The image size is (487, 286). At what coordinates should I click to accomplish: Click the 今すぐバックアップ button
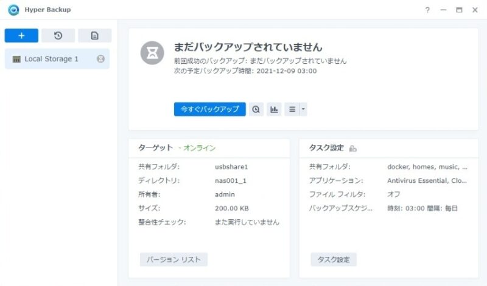pyautogui.click(x=209, y=109)
